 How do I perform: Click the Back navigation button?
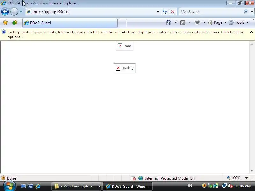point(5,12)
